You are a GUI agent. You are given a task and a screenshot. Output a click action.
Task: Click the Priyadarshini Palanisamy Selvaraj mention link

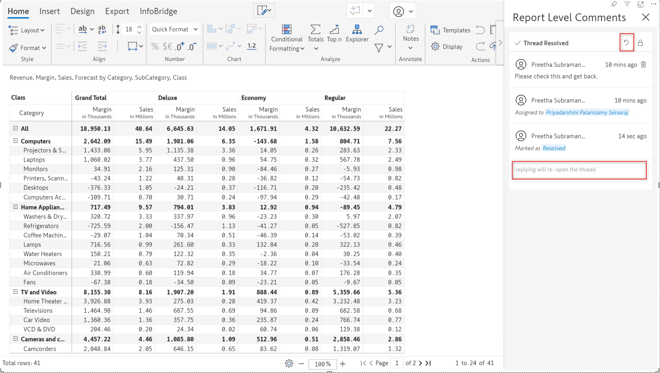click(587, 112)
